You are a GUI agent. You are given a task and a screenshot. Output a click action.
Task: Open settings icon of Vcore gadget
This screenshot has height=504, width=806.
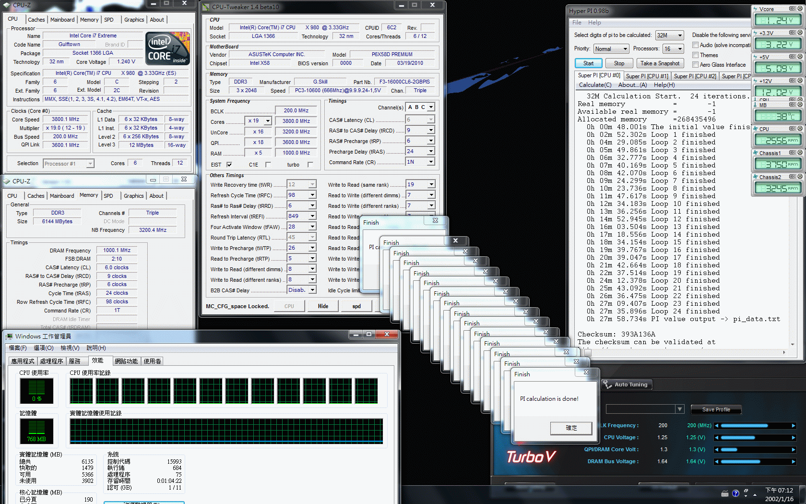[793, 9]
